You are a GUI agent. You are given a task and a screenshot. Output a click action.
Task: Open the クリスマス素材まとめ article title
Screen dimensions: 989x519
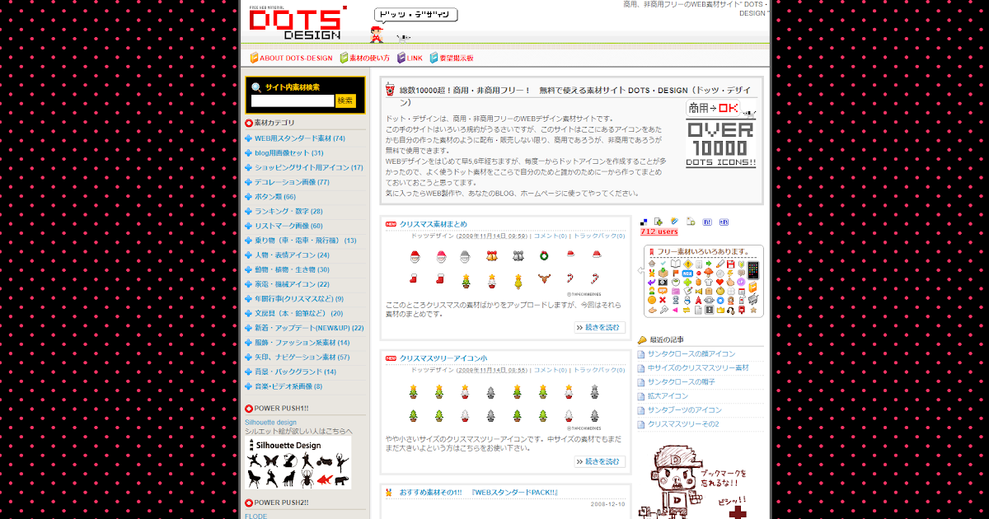[434, 224]
